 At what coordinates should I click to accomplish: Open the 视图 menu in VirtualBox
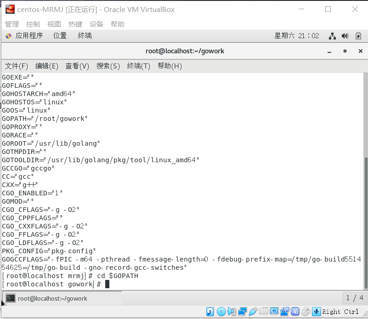click(54, 24)
